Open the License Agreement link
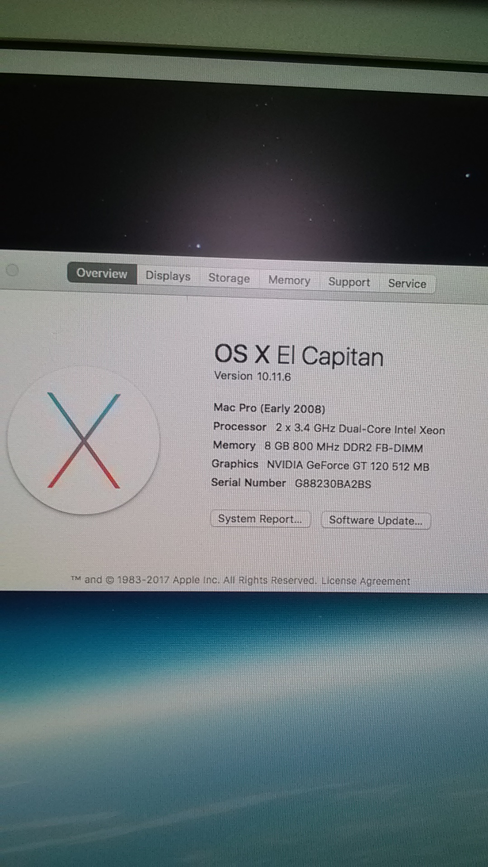The height and width of the screenshot is (867, 488). coord(366,581)
